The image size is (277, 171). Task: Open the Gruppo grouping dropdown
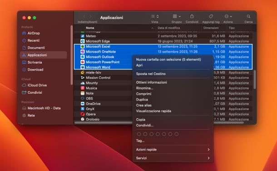tap(177, 16)
